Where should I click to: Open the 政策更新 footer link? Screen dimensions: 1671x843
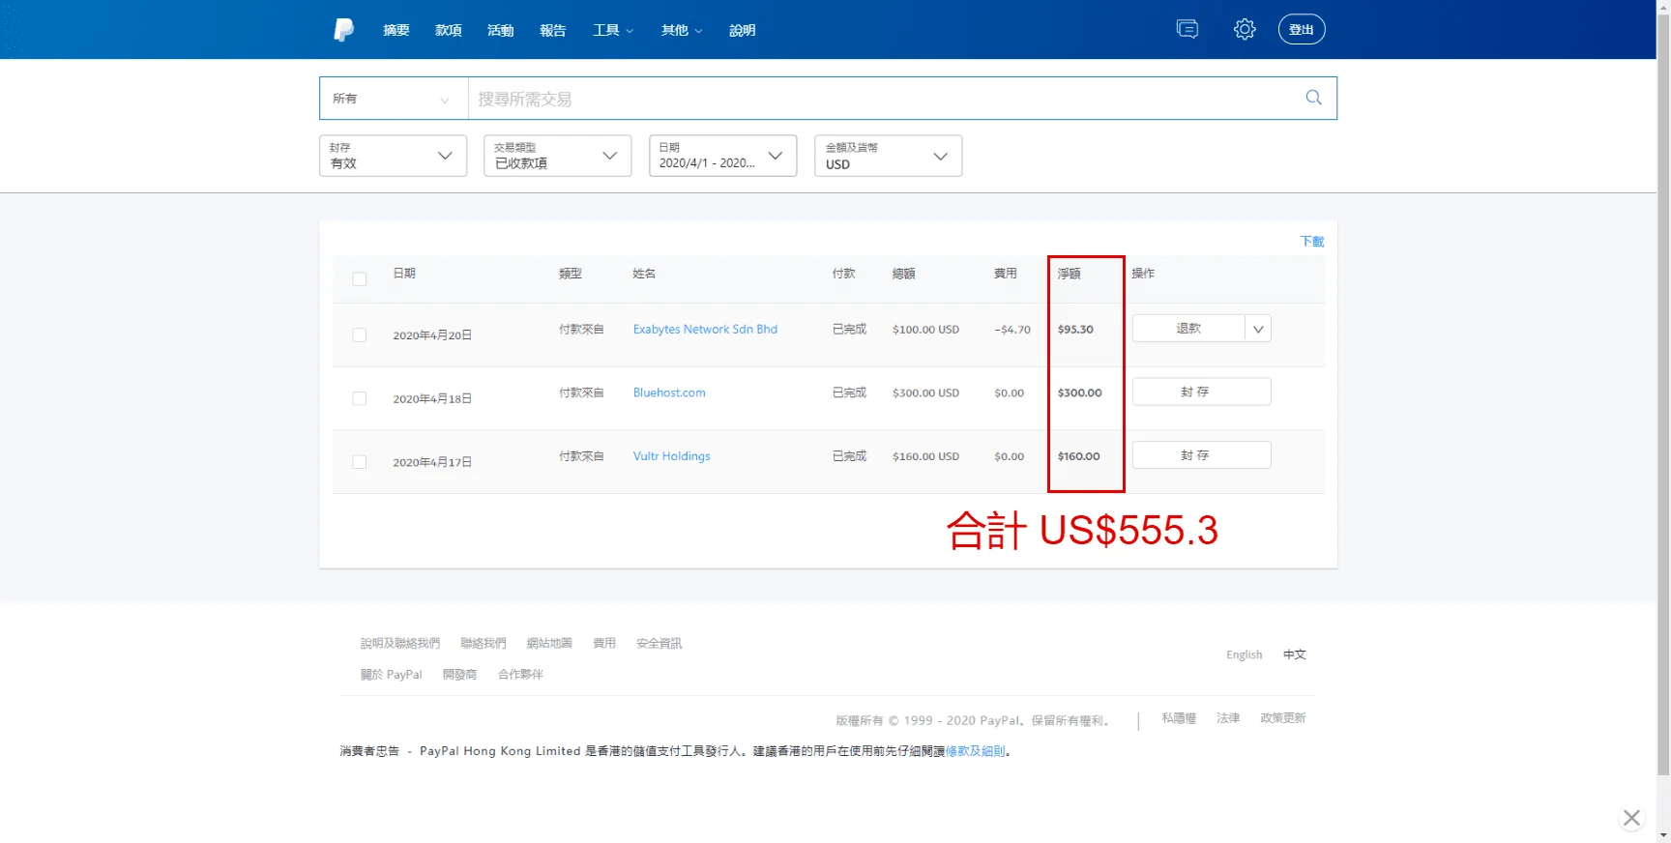[1283, 718]
